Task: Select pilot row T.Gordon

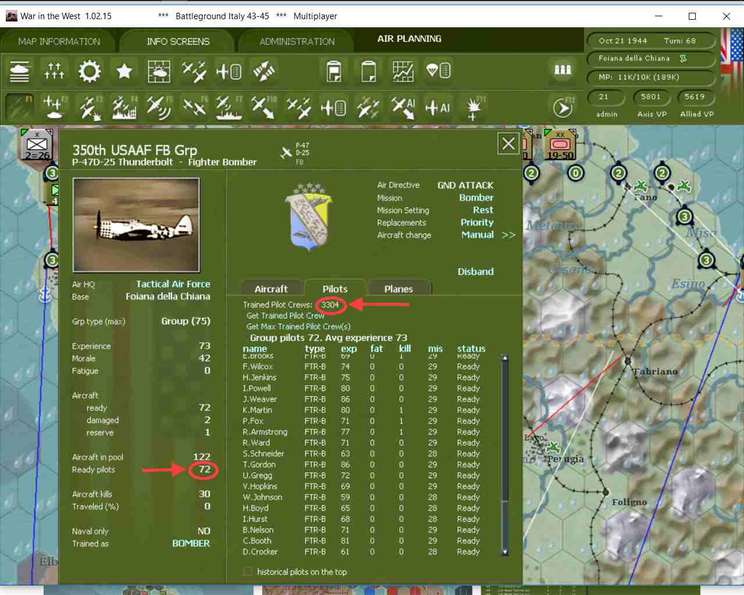Action: pos(362,464)
